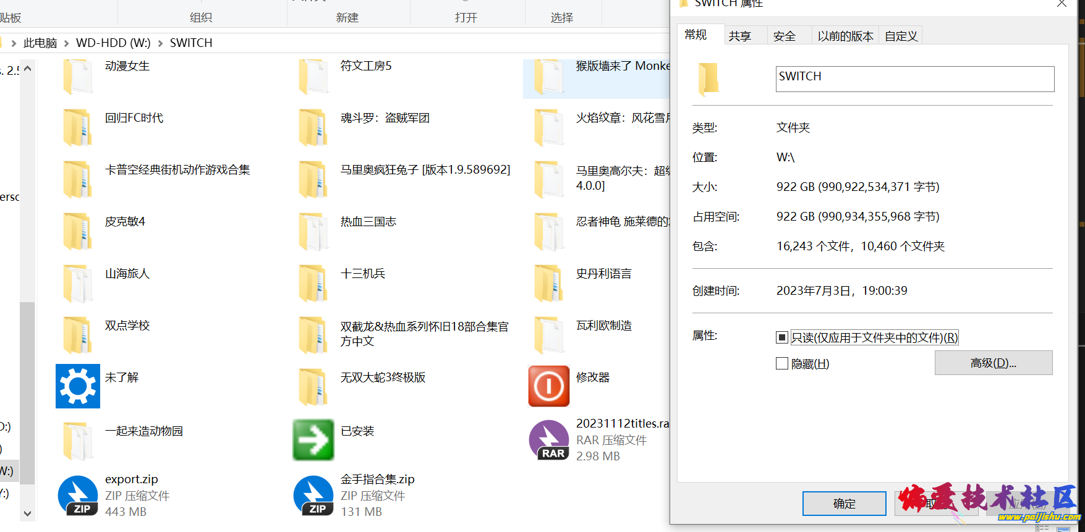Select the 猴版墙来了 folder icon
The height and width of the screenshot is (532, 1085).
pyautogui.click(x=549, y=76)
